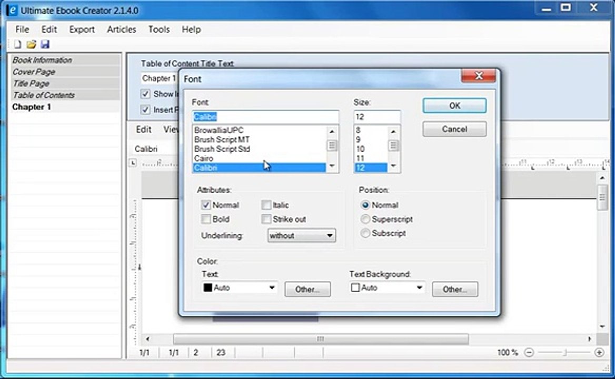Click the Size input field showing 12
Viewport: 615px width, 379px height.
click(377, 117)
